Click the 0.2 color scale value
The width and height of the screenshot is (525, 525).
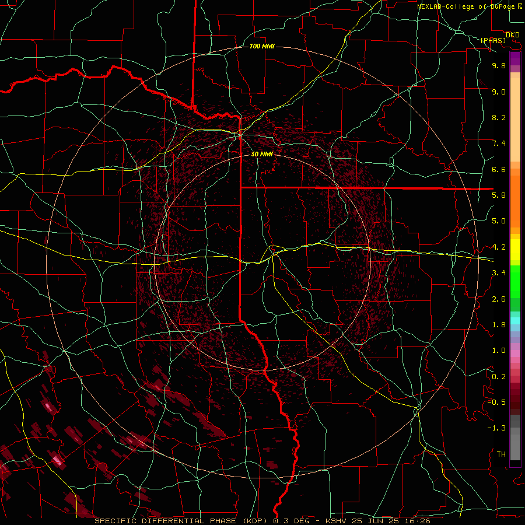(499, 376)
